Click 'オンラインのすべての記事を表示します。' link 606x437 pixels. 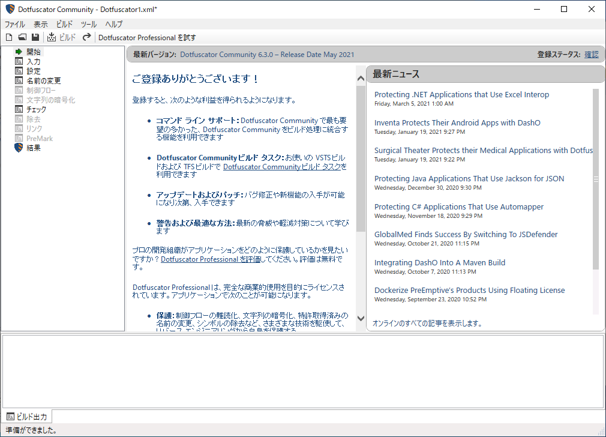pyautogui.click(x=428, y=324)
